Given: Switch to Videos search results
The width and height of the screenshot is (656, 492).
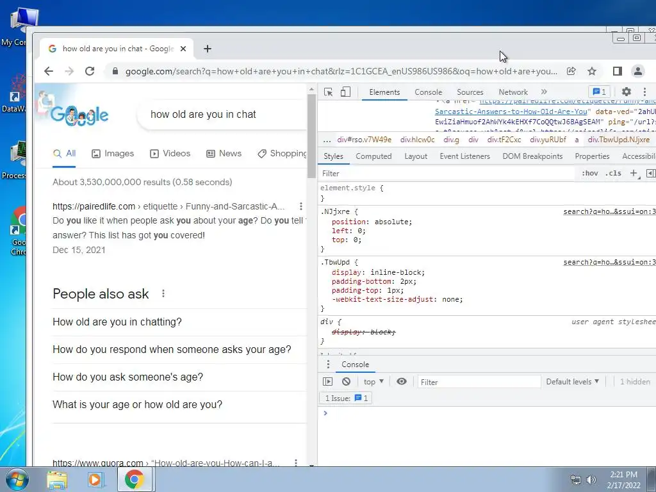Looking at the screenshot, I should tap(170, 154).
